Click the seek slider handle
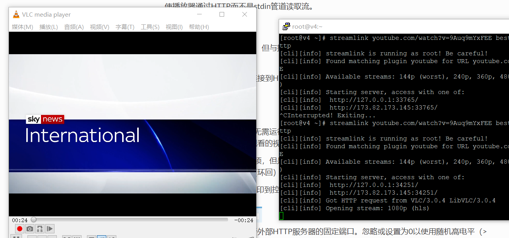509x238 pixels. pos(34,220)
